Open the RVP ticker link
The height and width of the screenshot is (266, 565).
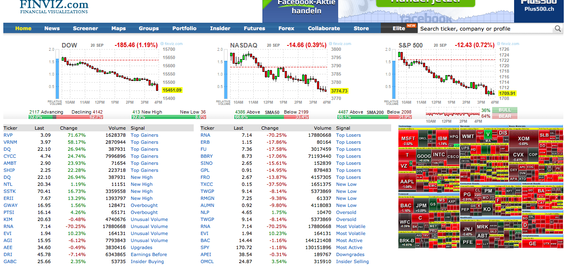[x=8, y=135]
